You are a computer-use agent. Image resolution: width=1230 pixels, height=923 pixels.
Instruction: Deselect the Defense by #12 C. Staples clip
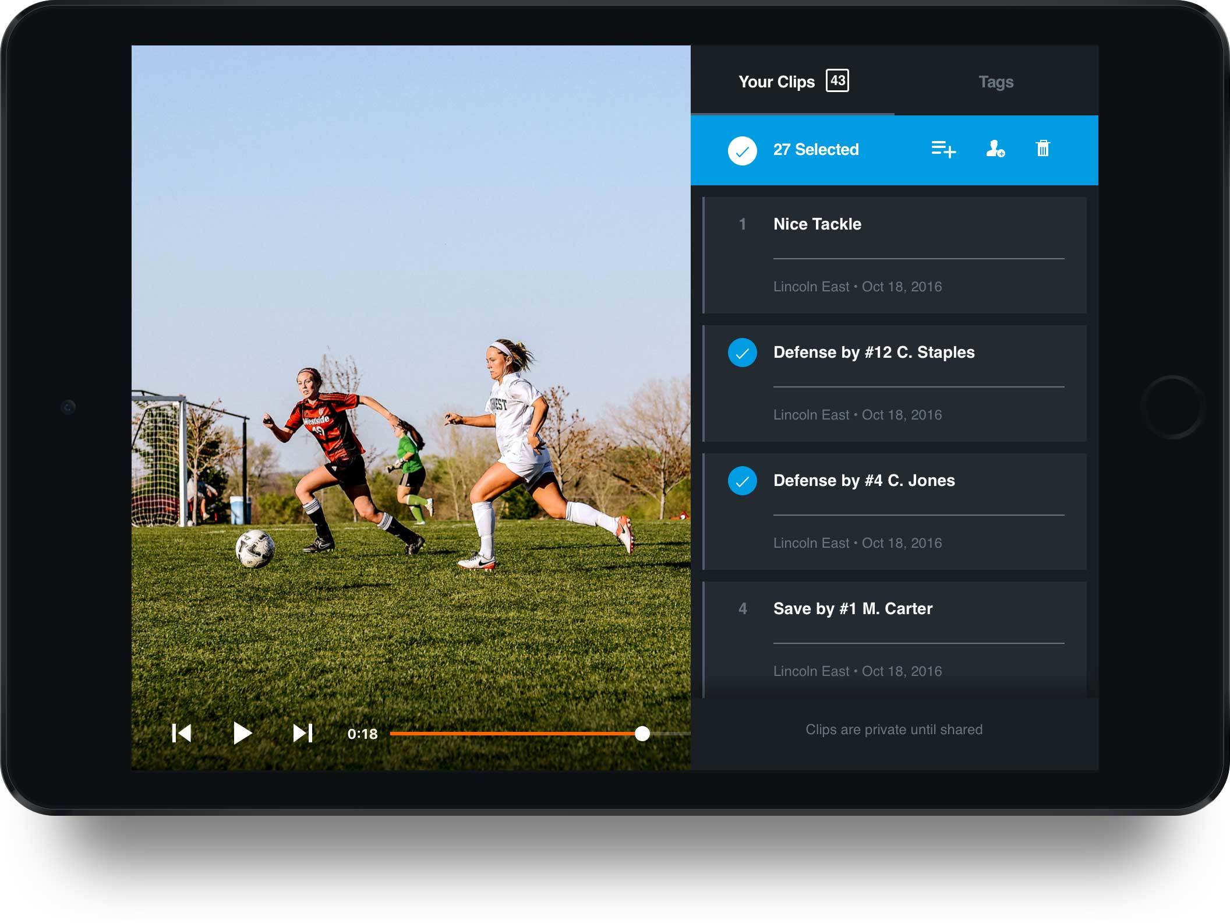742,352
